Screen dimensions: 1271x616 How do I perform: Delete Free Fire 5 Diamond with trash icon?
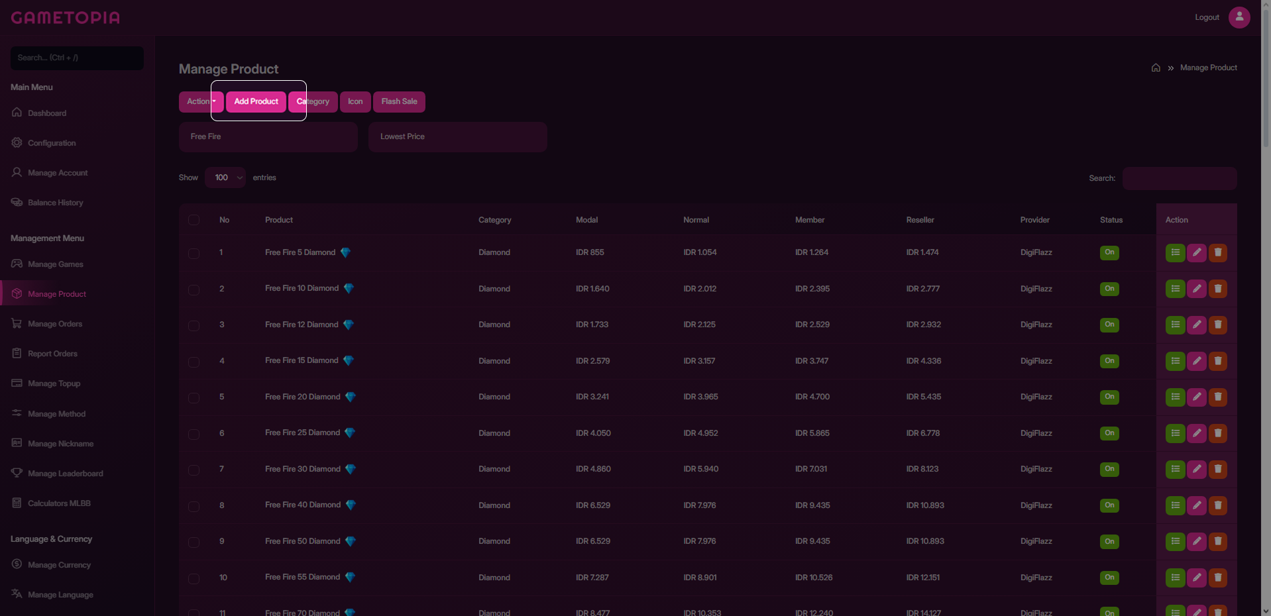(x=1217, y=252)
